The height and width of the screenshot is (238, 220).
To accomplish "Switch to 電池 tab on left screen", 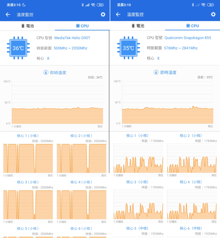I will 27,26.
